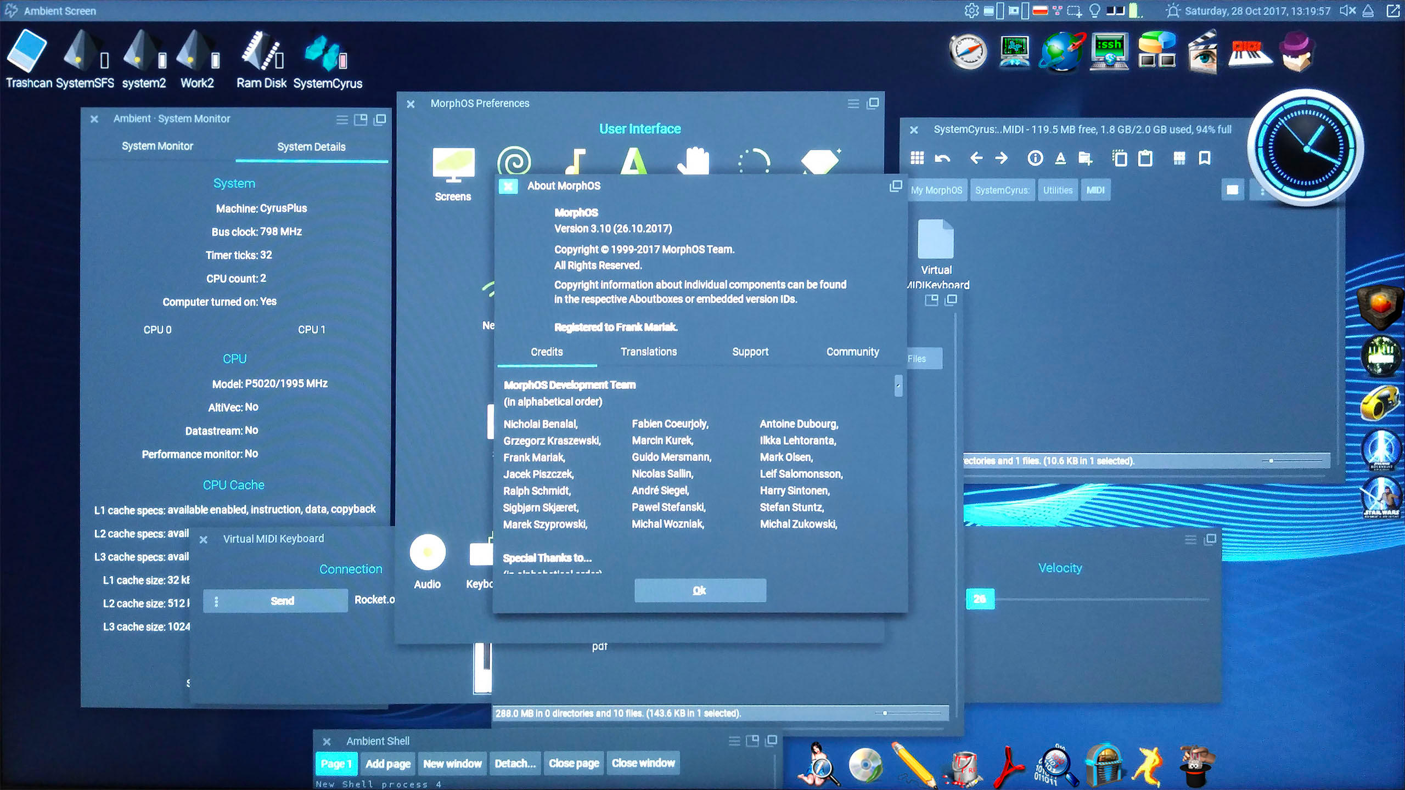The width and height of the screenshot is (1405, 790).
Task: Click the bookmark icon in MIDI window toolbar
Action: (x=1204, y=159)
